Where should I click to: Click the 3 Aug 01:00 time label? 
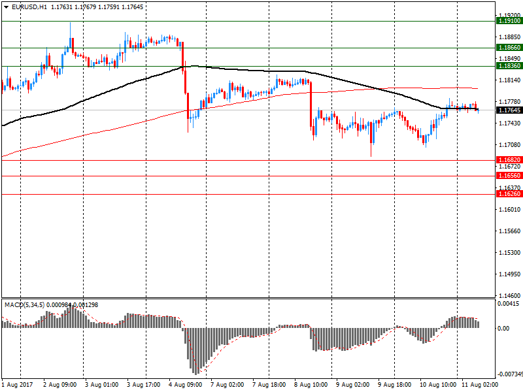[102, 385]
